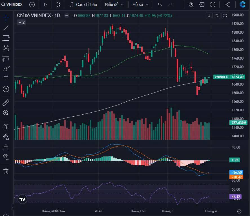Screen dimensions: 250x216
Task: Open the VNINDEX symbol search
Action: click(x=12, y=5)
